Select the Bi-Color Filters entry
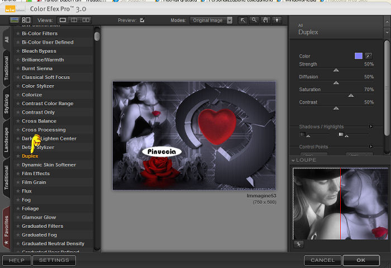Screen dimensions: 391x268 pyautogui.click(x=40, y=34)
